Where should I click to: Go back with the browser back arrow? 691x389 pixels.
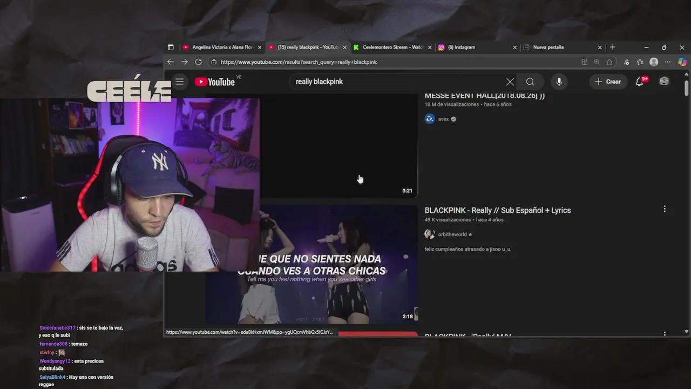point(171,62)
